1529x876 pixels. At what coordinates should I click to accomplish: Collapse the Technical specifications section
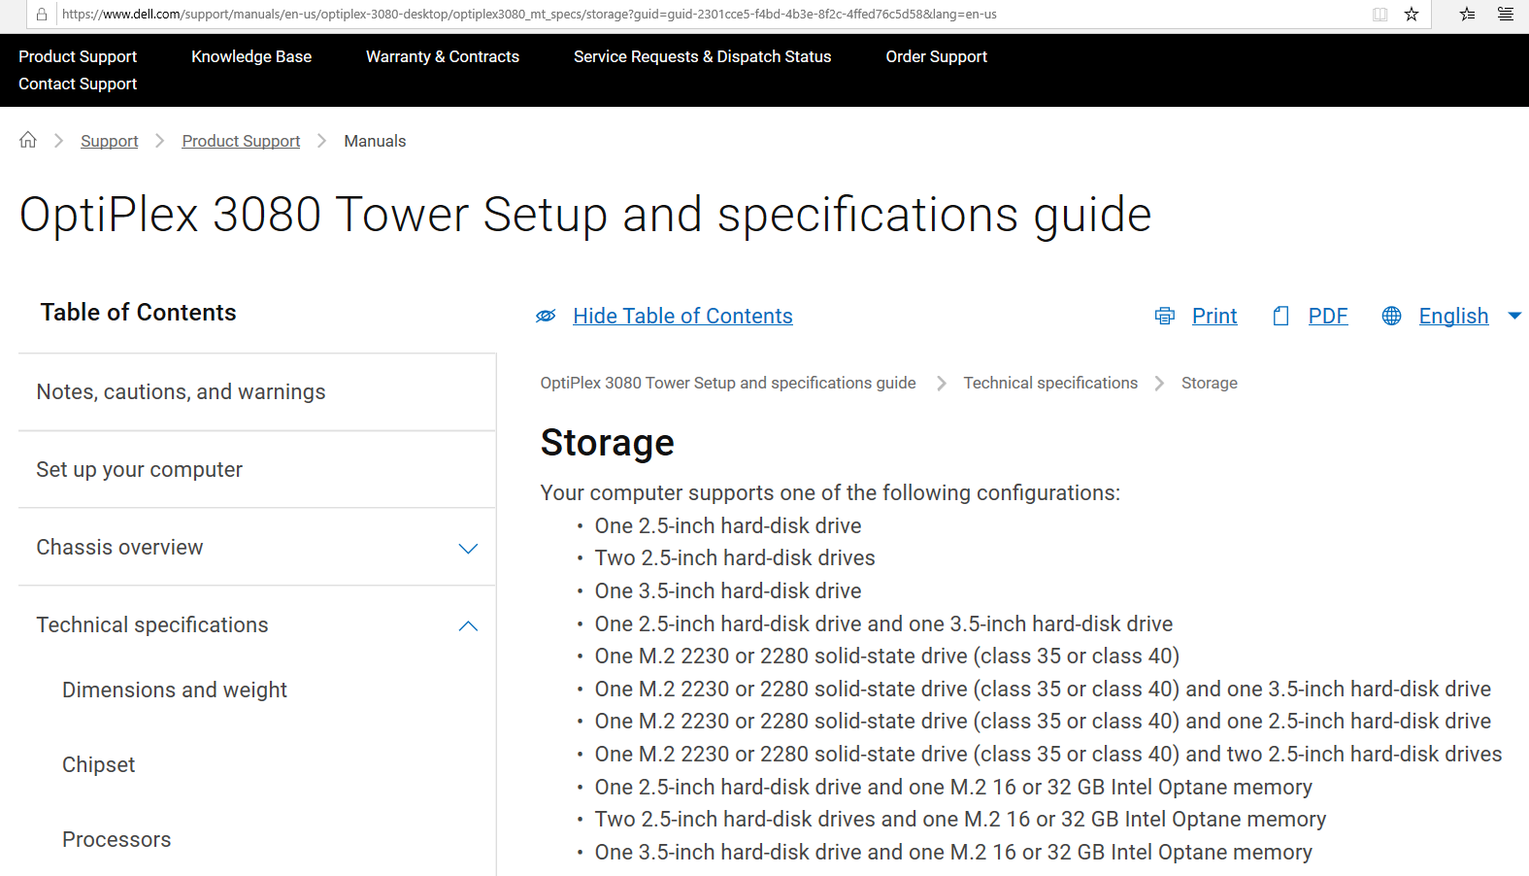pos(468,626)
